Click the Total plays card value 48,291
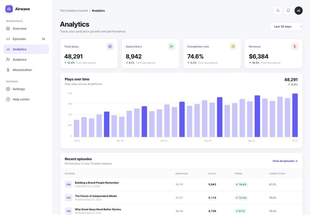310x215 pixels. tap(73, 56)
